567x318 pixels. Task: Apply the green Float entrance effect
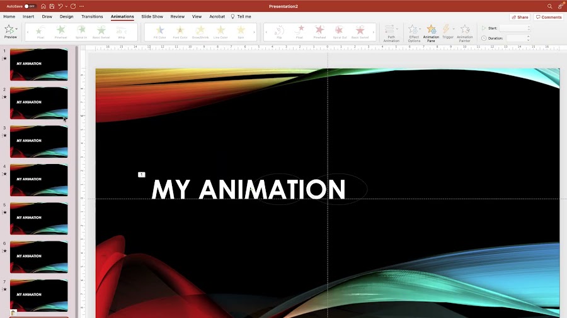[40, 31]
